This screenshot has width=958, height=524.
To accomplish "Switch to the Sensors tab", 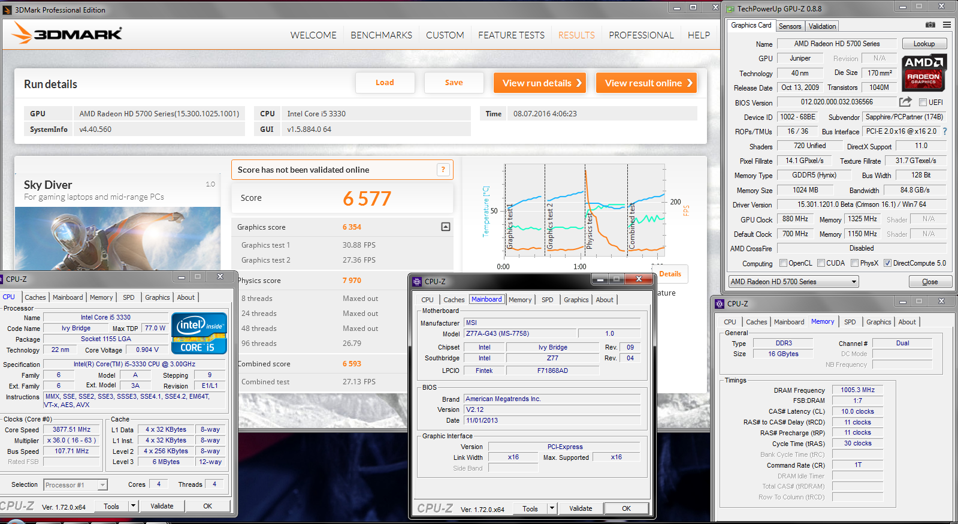I will click(790, 26).
